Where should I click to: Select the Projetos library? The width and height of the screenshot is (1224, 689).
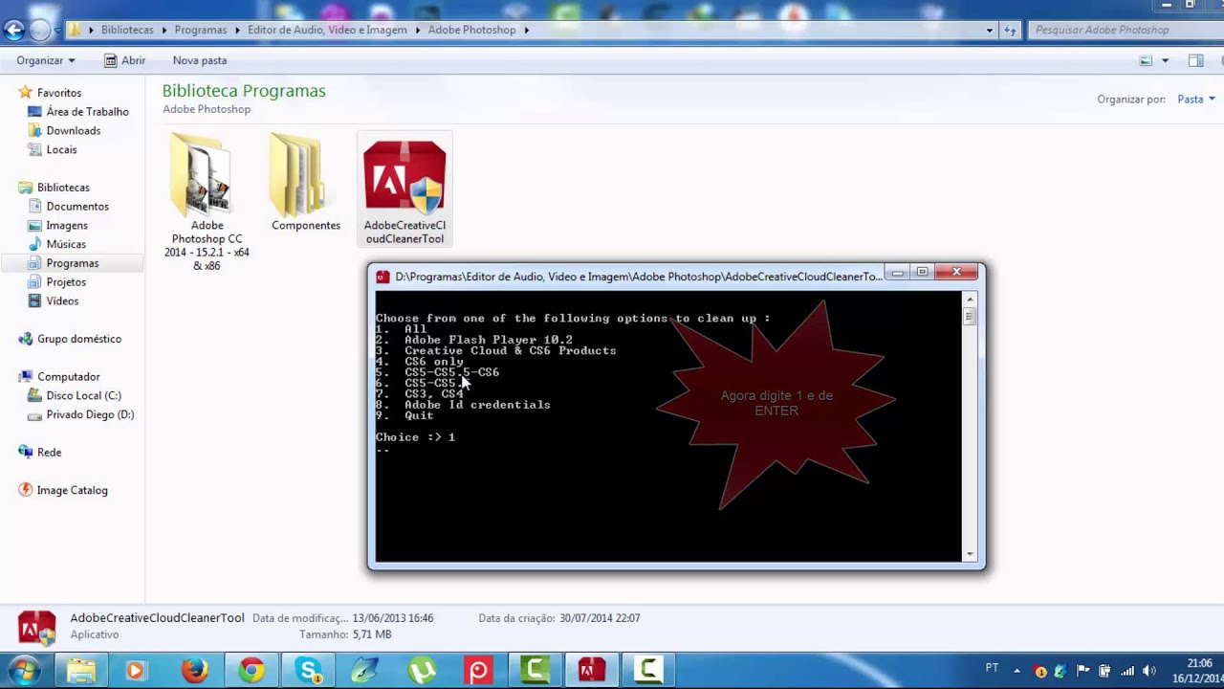(66, 282)
